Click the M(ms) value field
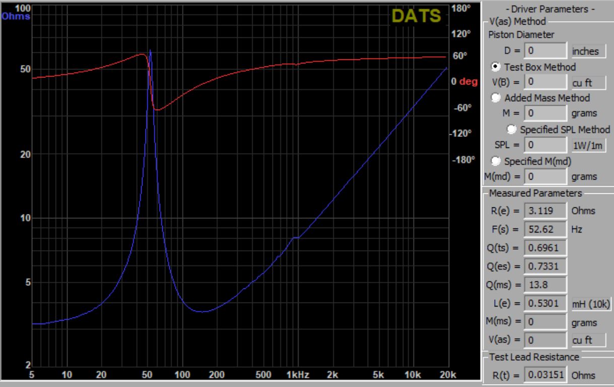Image resolution: width=614 pixels, height=387 pixels. 545,322
